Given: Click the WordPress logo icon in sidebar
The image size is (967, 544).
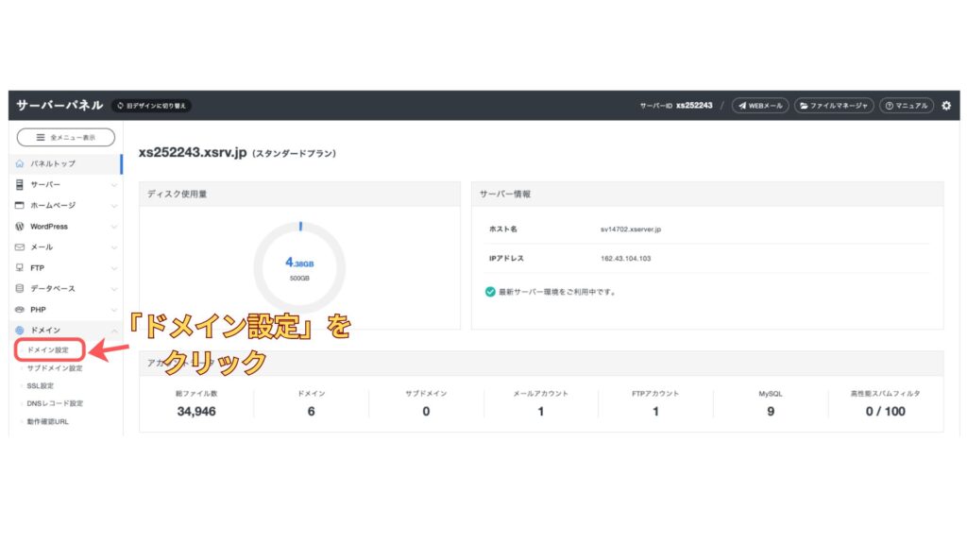Looking at the screenshot, I should point(20,227).
